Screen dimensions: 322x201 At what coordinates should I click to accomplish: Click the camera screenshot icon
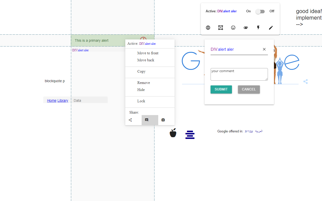coord(163,120)
